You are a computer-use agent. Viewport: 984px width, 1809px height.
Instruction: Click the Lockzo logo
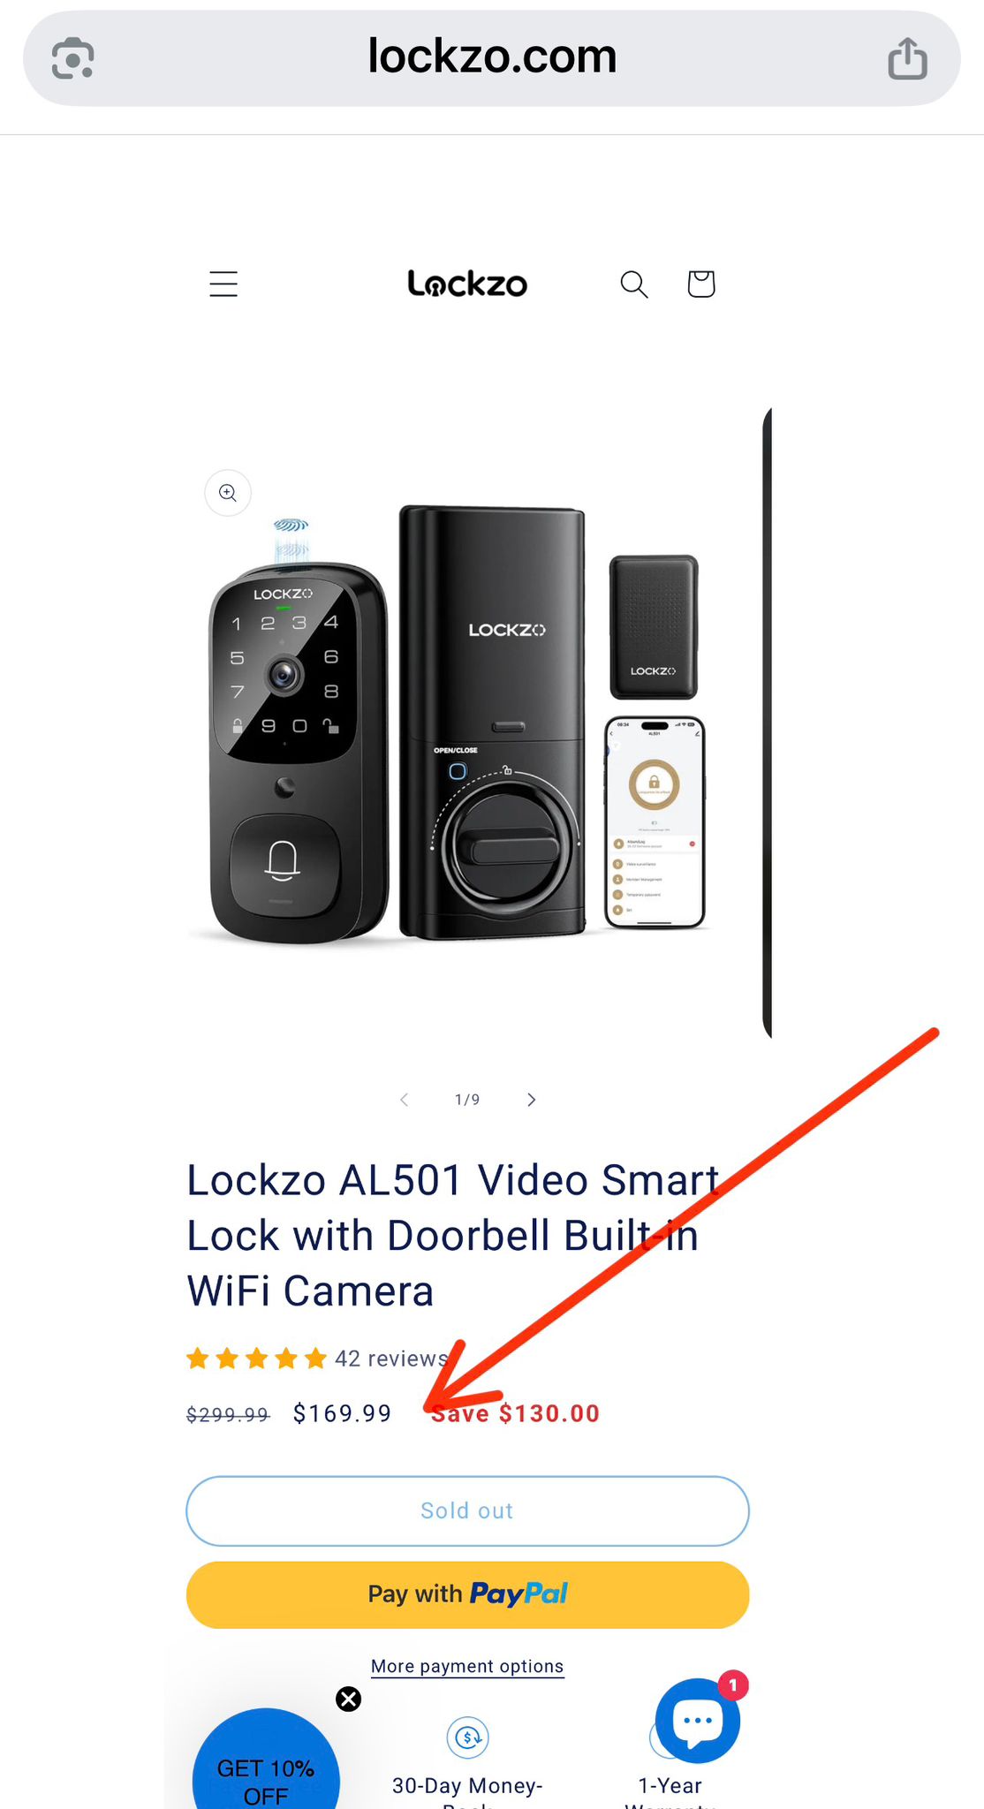tap(467, 284)
